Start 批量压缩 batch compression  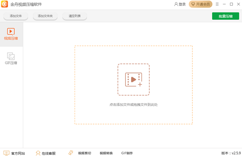click(225, 16)
